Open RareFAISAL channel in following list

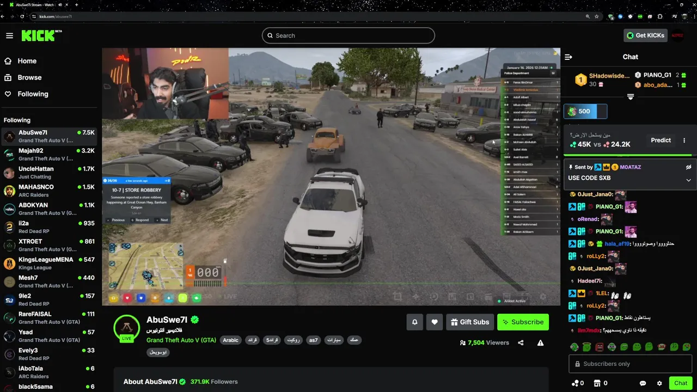point(49,317)
